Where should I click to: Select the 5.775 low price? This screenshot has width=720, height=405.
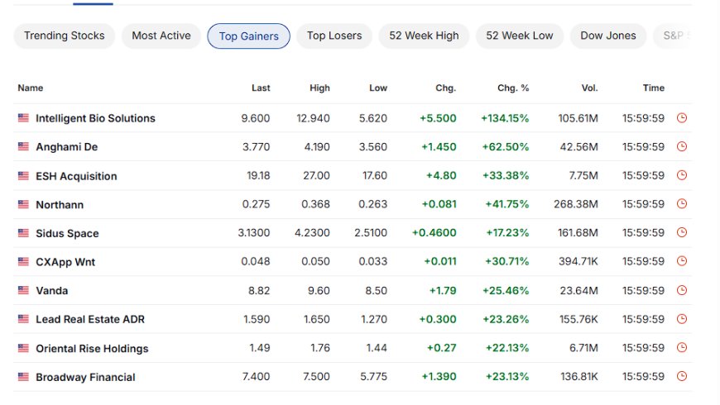pyautogui.click(x=374, y=377)
